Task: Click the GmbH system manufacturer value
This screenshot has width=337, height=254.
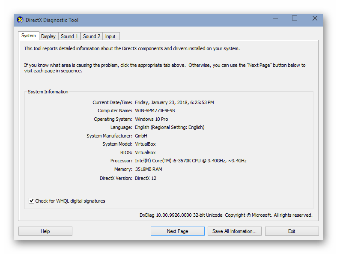Action: [x=141, y=136]
